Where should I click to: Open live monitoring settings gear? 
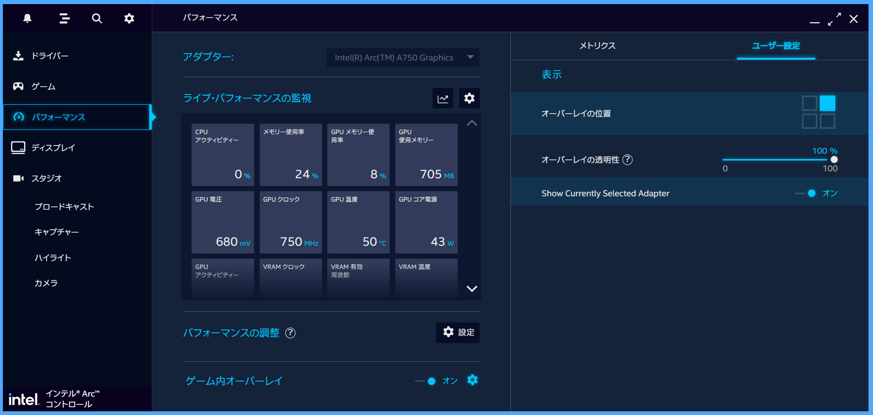[469, 98]
